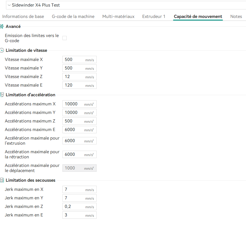Edit the Jerk maximum en Z field

79,206
